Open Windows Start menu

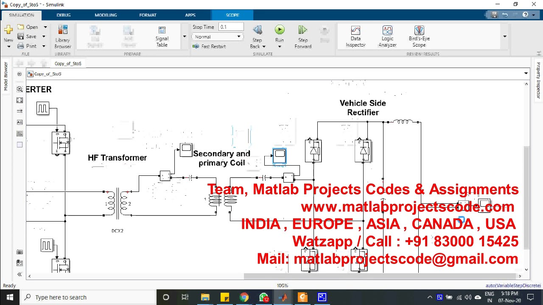click(10, 297)
